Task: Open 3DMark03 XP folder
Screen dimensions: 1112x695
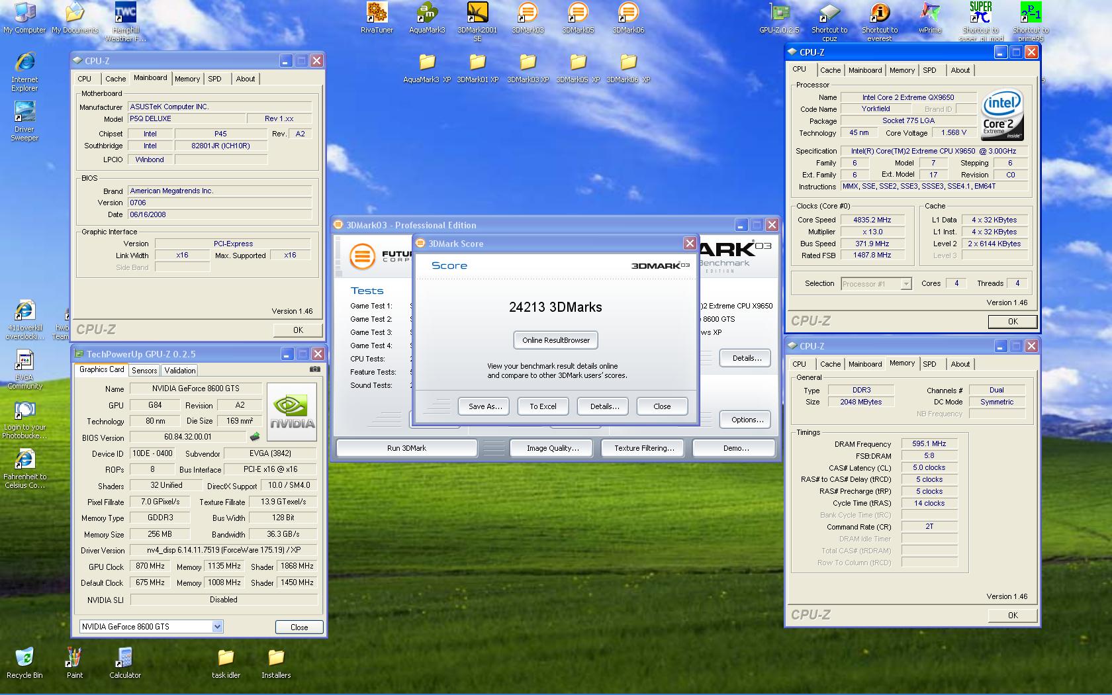Action: (528, 68)
